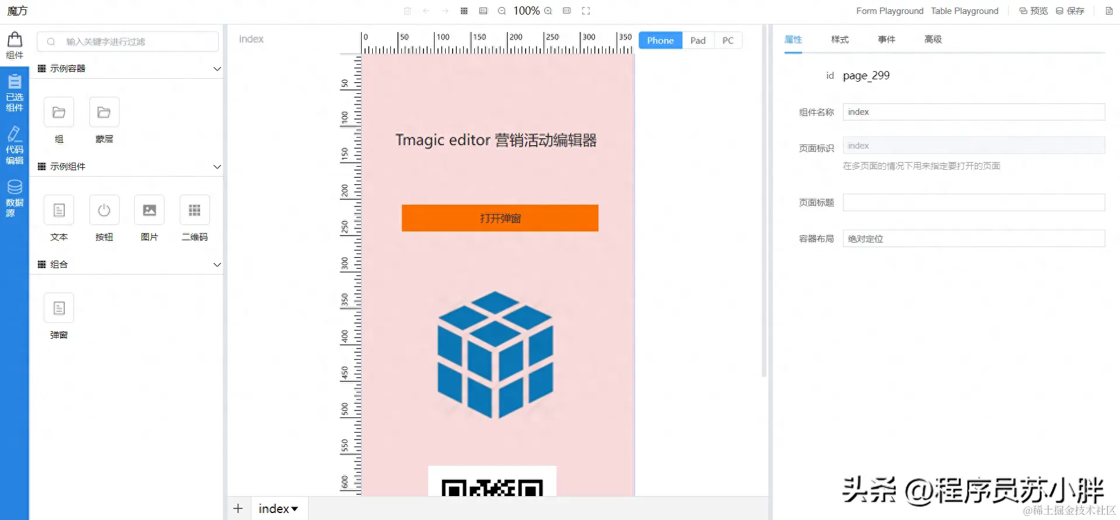Toggle the grid ruler icon in toolbar

tap(464, 10)
